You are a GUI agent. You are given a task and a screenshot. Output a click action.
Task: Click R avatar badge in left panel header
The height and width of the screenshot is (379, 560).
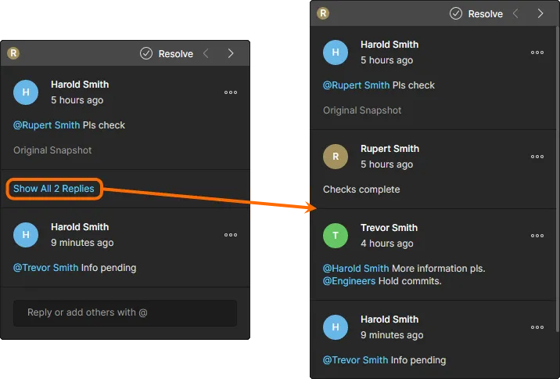tap(13, 53)
